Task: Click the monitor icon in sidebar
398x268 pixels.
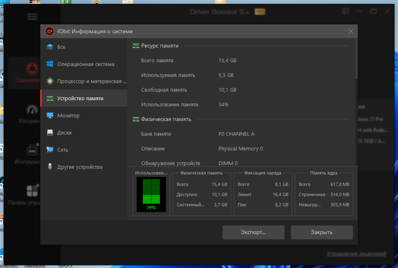Action: pos(50,116)
